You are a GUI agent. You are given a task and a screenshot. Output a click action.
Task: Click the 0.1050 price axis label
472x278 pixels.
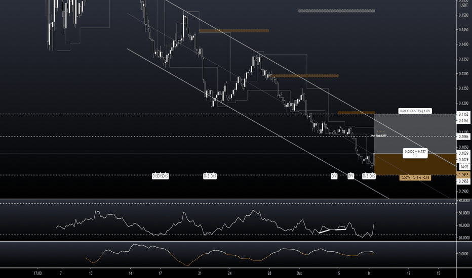pyautogui.click(x=464, y=147)
